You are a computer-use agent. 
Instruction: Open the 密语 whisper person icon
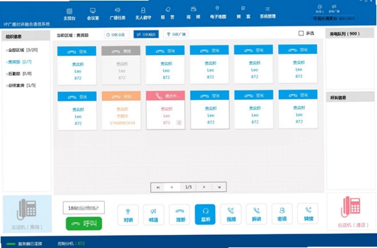coord(282,214)
